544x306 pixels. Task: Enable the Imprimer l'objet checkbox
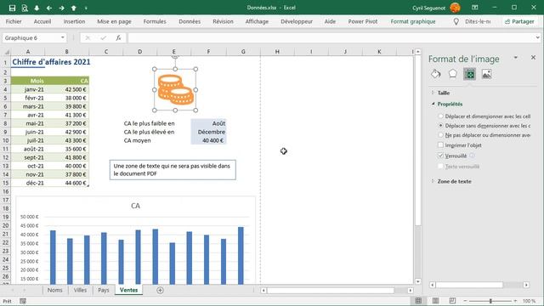tap(440, 145)
